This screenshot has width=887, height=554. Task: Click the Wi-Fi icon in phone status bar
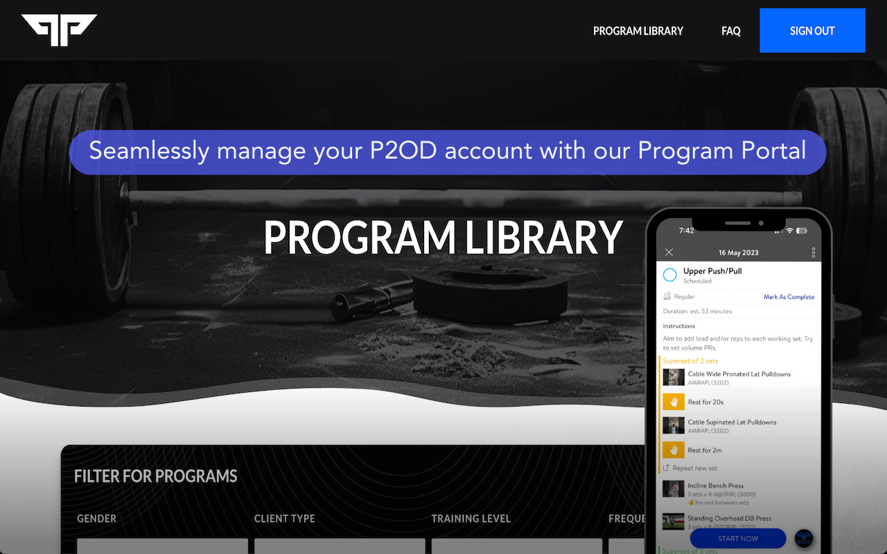pyautogui.click(x=789, y=231)
